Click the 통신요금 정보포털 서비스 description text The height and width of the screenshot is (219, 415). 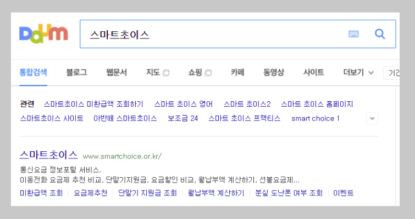coord(60,169)
